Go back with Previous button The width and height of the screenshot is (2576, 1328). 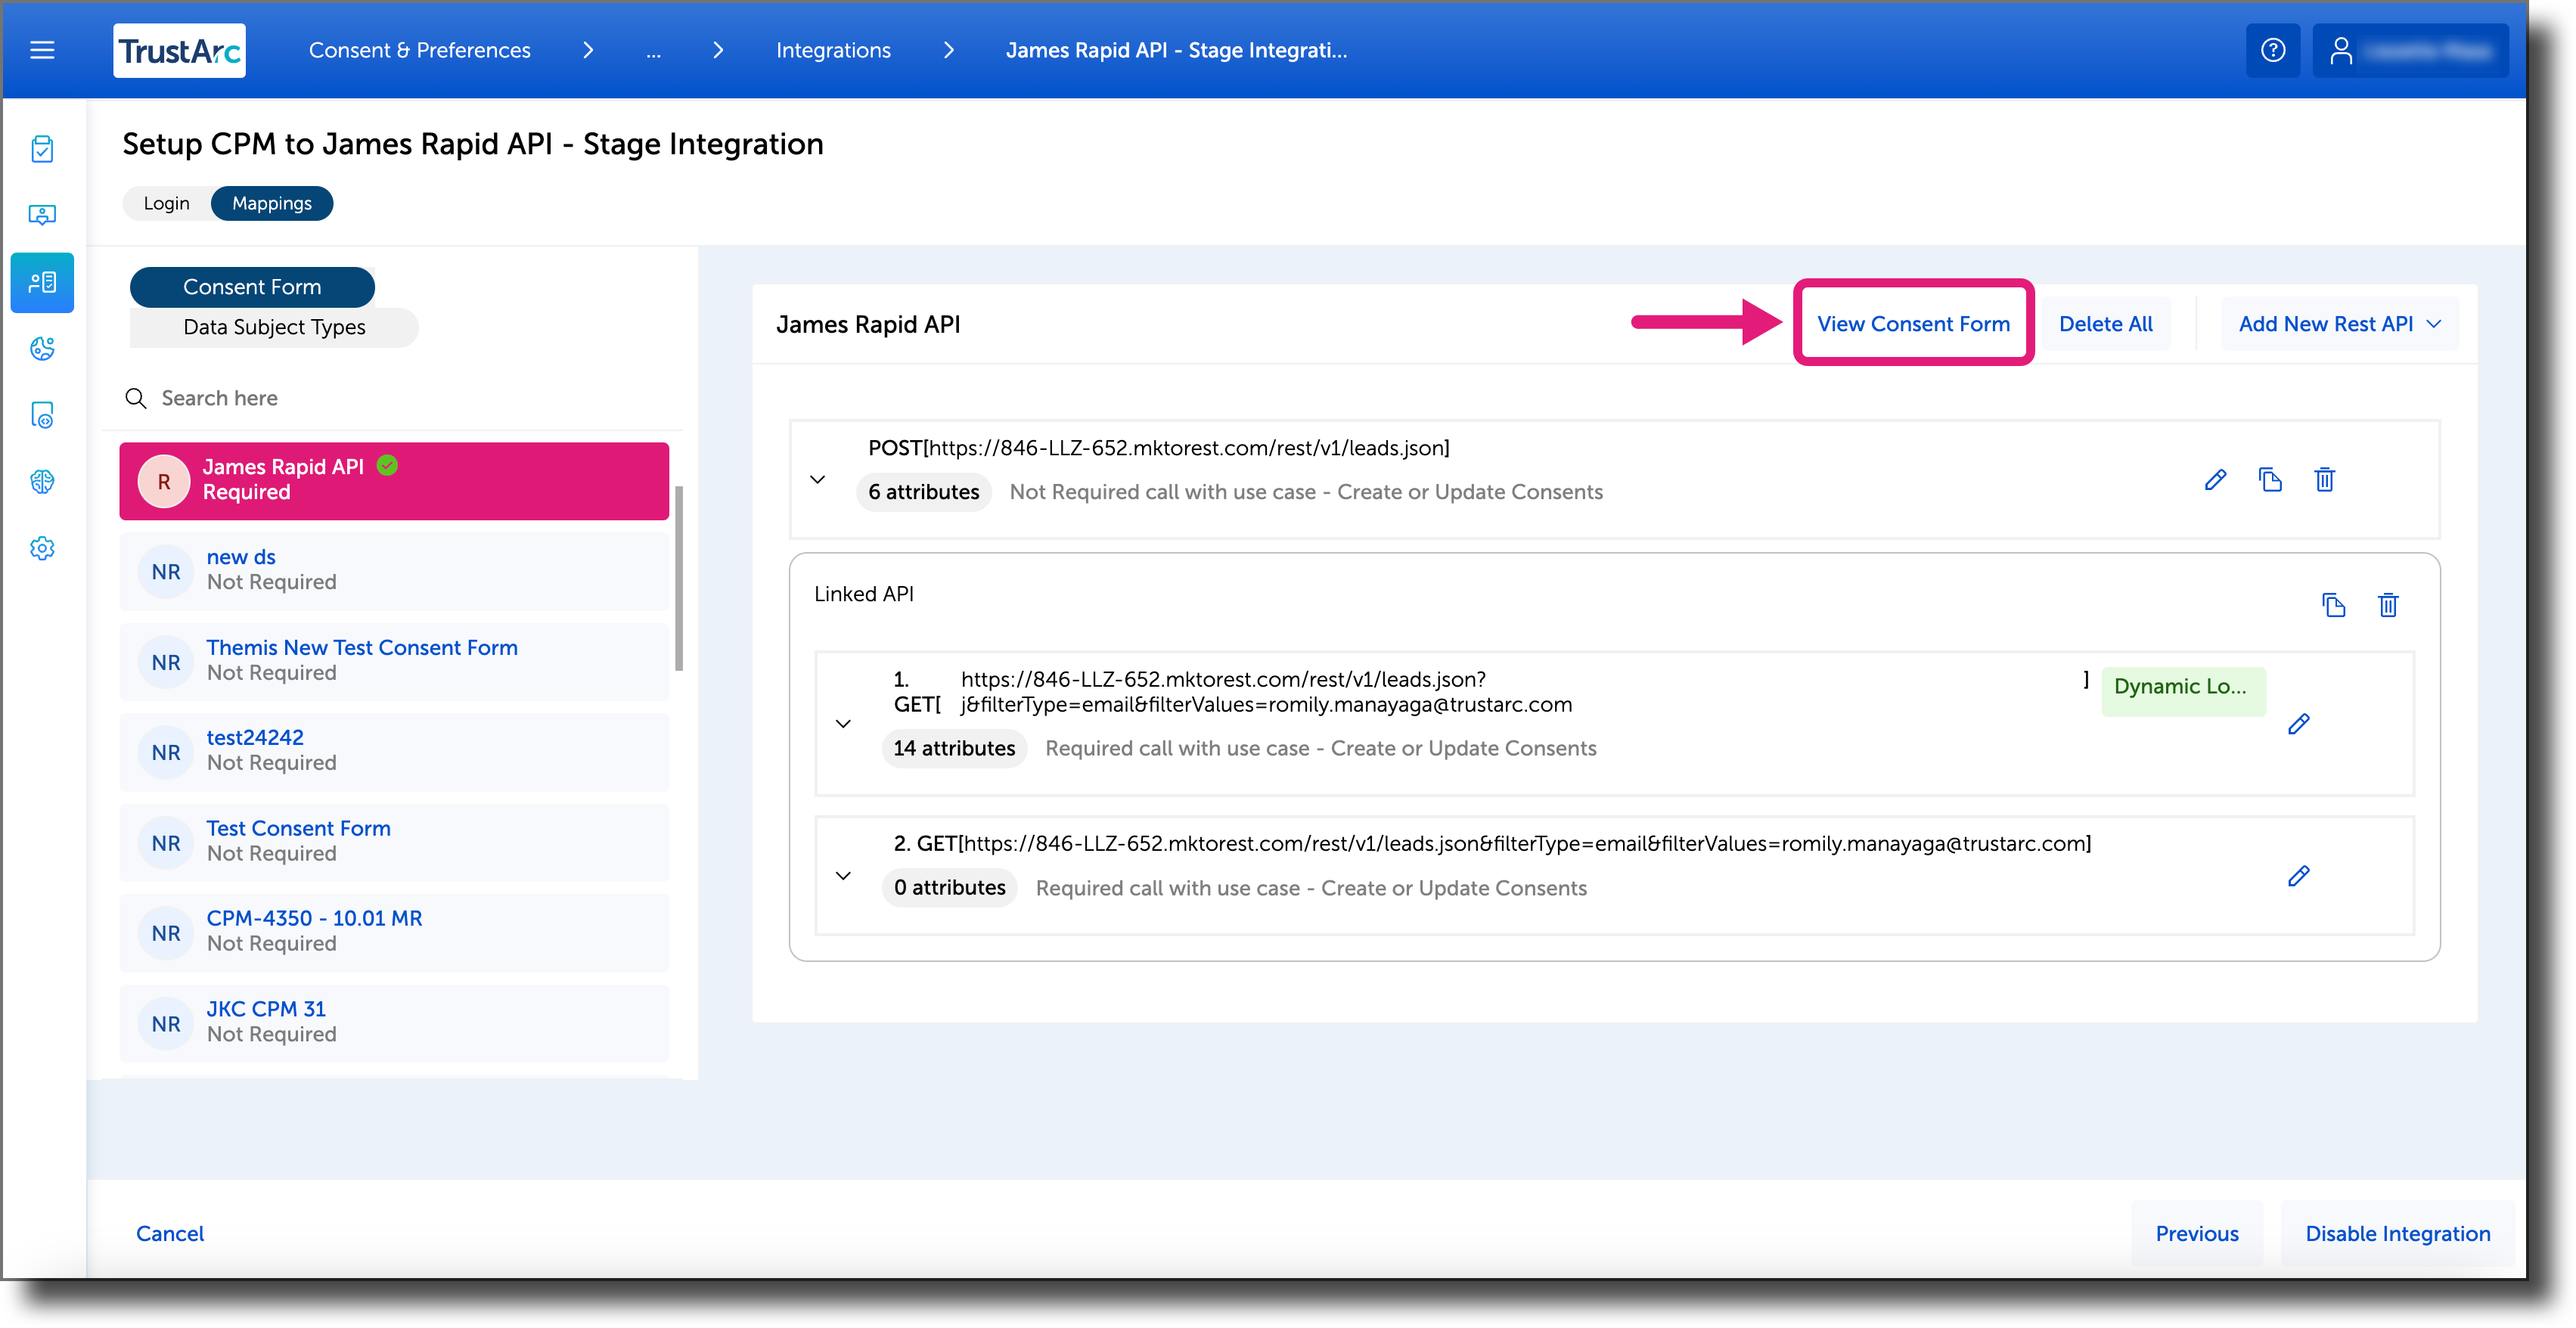click(2196, 1233)
